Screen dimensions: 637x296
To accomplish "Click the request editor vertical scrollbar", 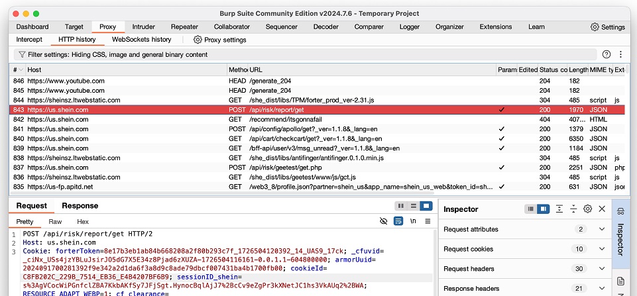I will pos(435,263).
